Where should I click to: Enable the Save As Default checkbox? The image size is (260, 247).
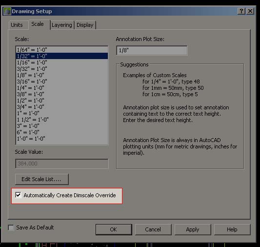tap(11, 227)
